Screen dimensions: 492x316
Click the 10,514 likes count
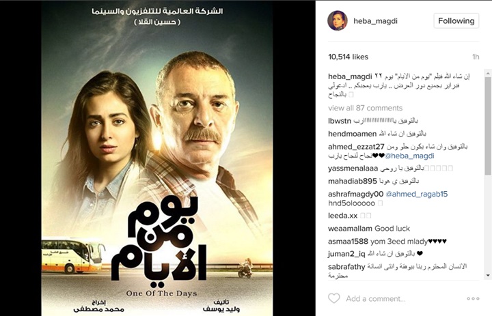[348, 57]
